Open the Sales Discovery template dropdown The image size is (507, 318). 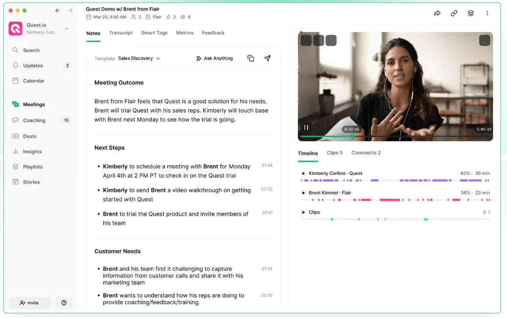(x=139, y=58)
